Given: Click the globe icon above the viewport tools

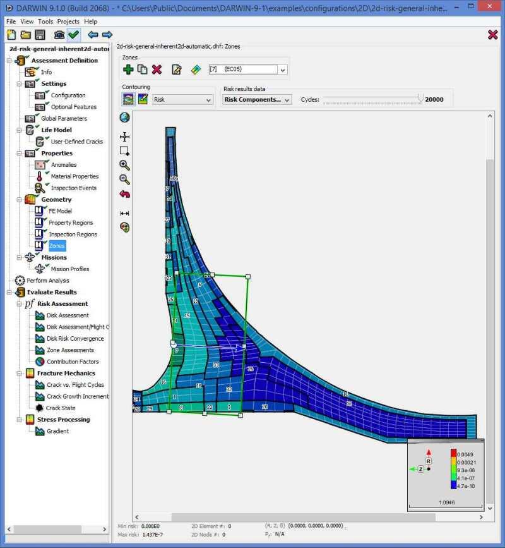Looking at the screenshot, I should pyautogui.click(x=124, y=118).
